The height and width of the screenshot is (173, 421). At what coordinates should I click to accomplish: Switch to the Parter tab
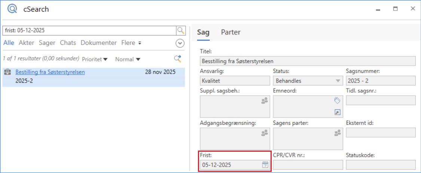pos(231,33)
